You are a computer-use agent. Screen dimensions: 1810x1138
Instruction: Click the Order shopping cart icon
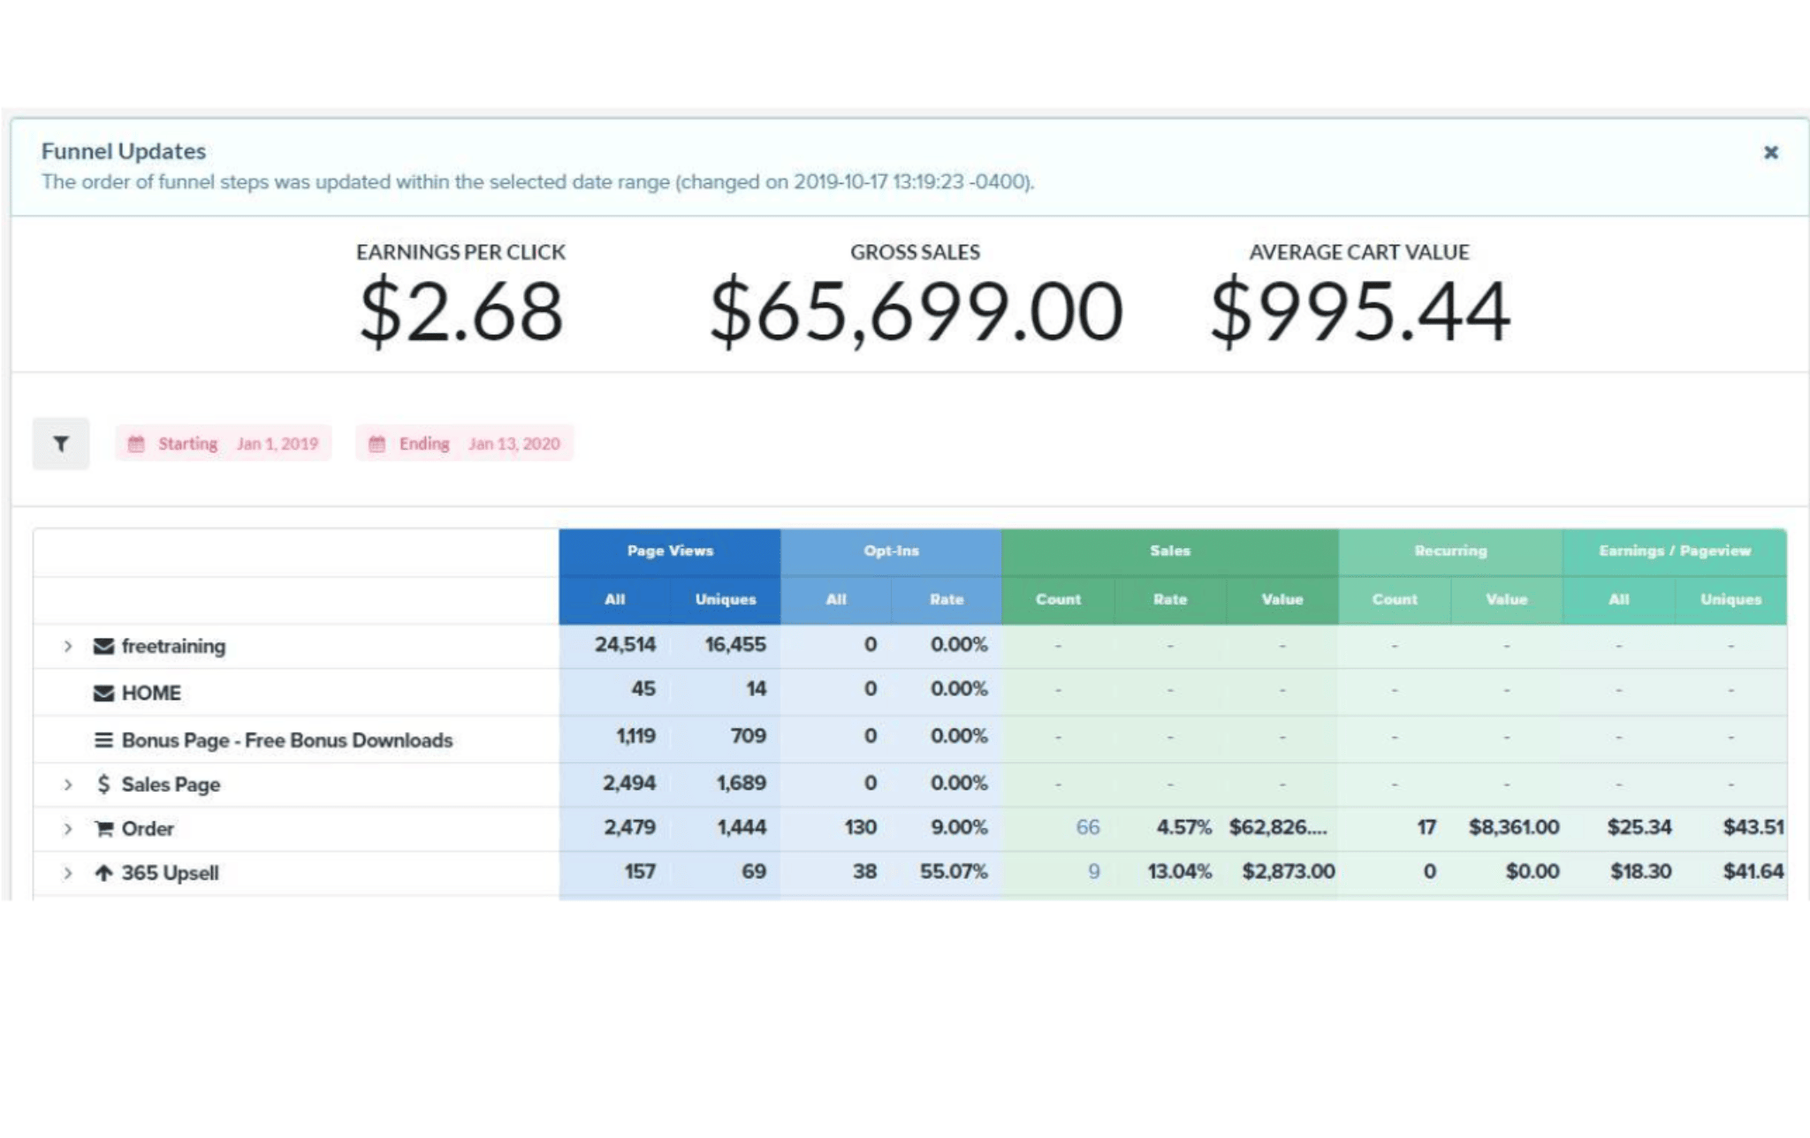point(103,829)
